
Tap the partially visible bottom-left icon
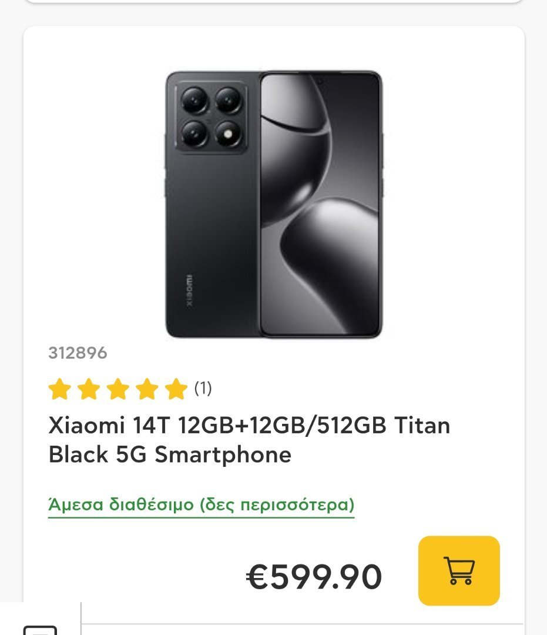pyautogui.click(x=39, y=630)
